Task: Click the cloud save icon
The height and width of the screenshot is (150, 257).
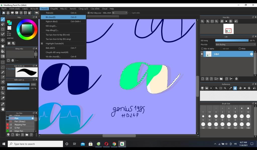Action: (4, 13)
